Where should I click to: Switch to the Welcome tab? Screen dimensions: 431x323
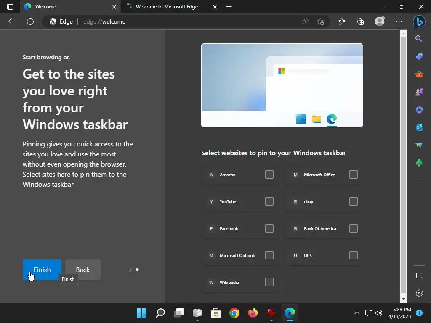tap(70, 7)
